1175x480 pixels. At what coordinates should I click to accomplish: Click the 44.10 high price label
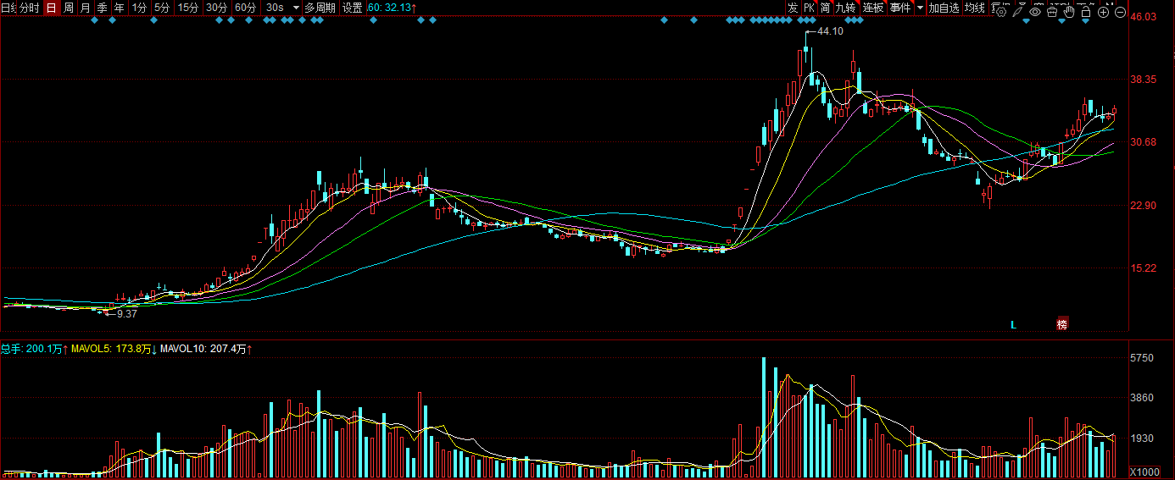(x=828, y=31)
